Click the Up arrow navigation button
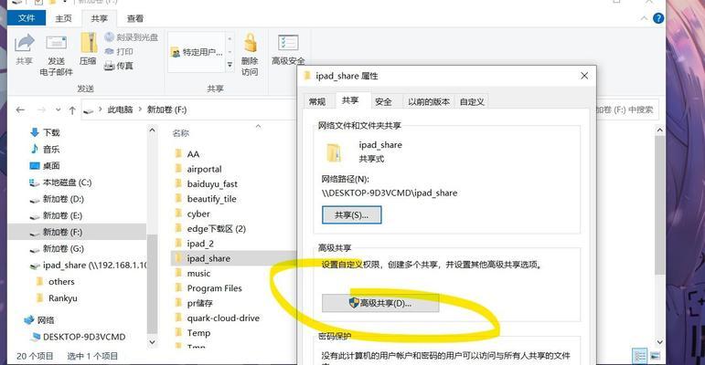Screen dimensions: 705x365 point(72,110)
